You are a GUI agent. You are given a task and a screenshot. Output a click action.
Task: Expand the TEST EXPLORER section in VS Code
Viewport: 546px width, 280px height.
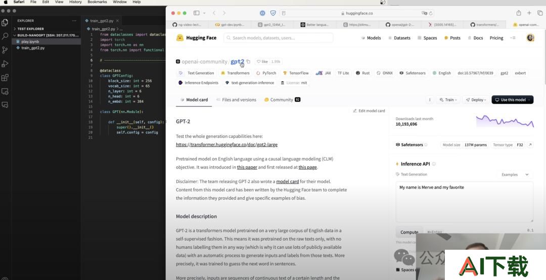pos(30,29)
